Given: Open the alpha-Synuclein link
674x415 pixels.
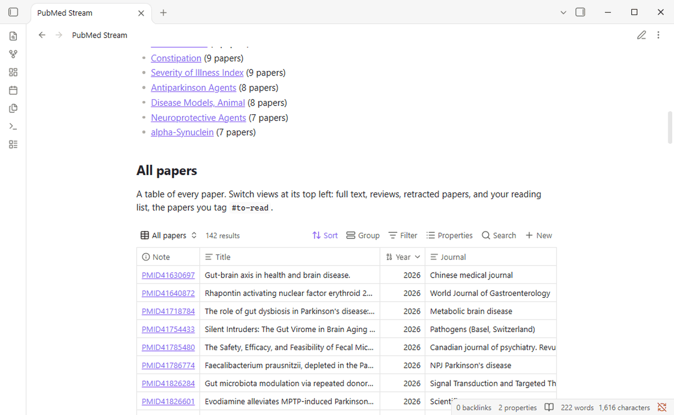Looking at the screenshot, I should [182, 132].
